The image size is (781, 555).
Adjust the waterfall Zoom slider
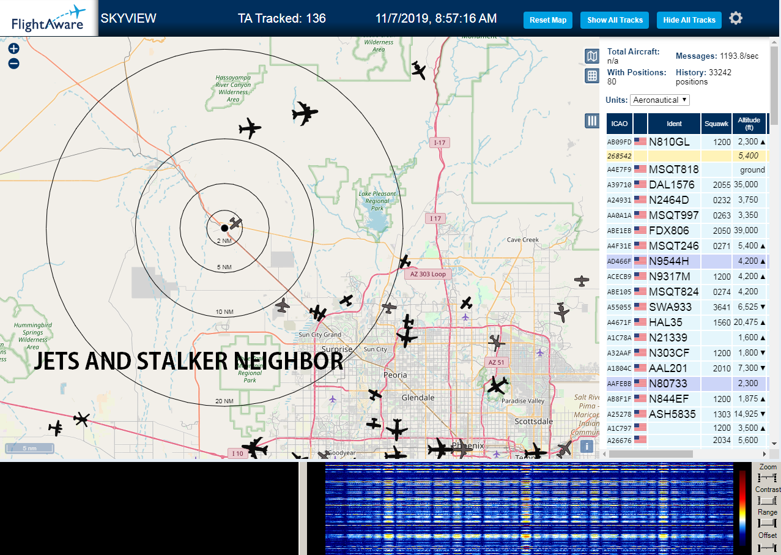(x=767, y=477)
